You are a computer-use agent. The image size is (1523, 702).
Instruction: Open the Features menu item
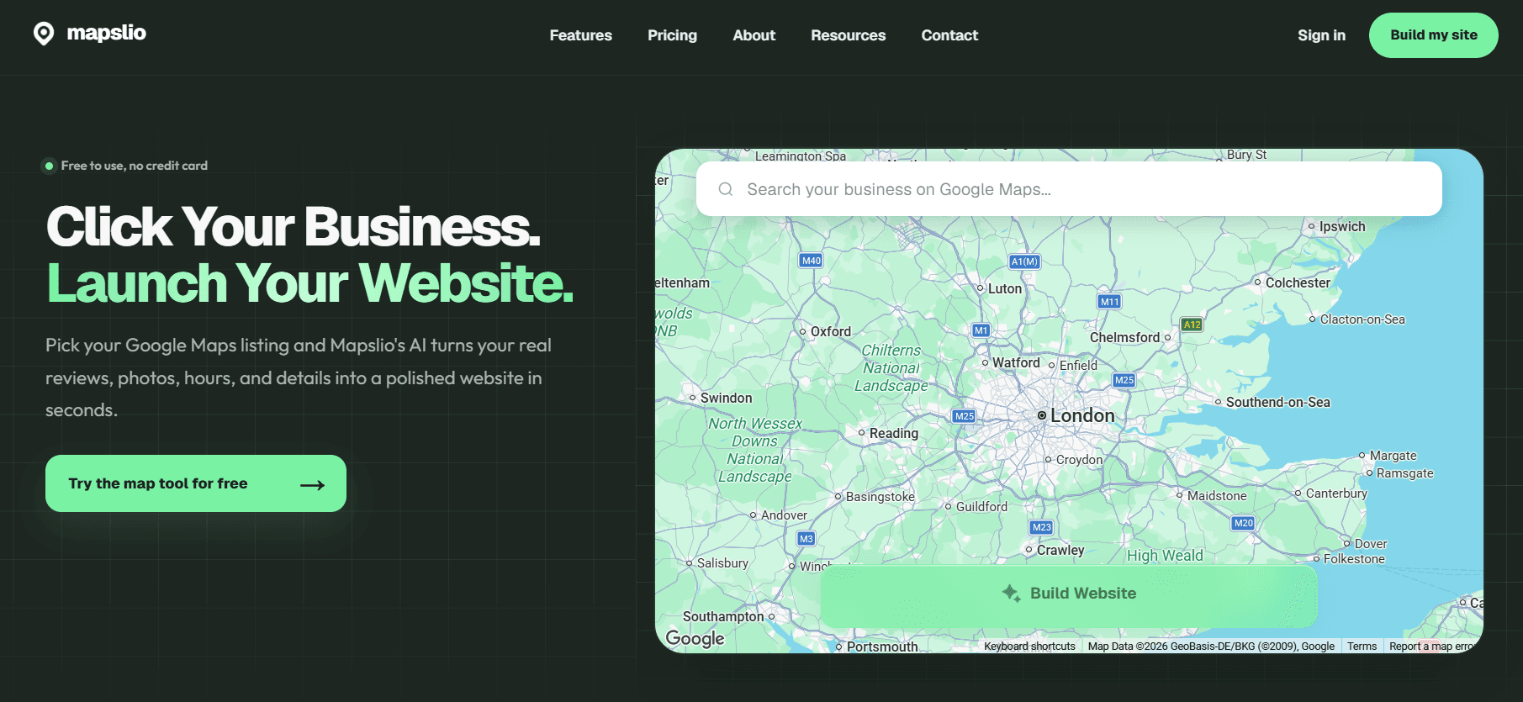(x=581, y=35)
